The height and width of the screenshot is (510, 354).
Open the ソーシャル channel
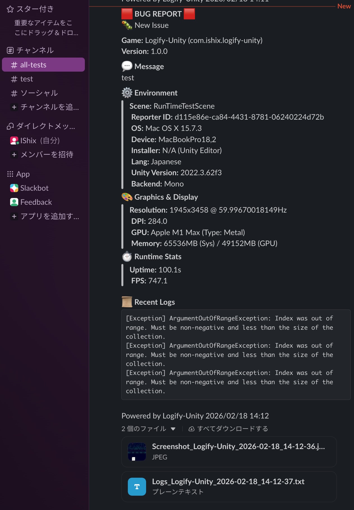click(39, 93)
